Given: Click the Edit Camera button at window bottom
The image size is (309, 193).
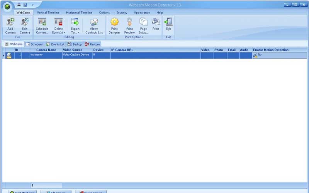Looking at the screenshot, I should tap(56, 192).
